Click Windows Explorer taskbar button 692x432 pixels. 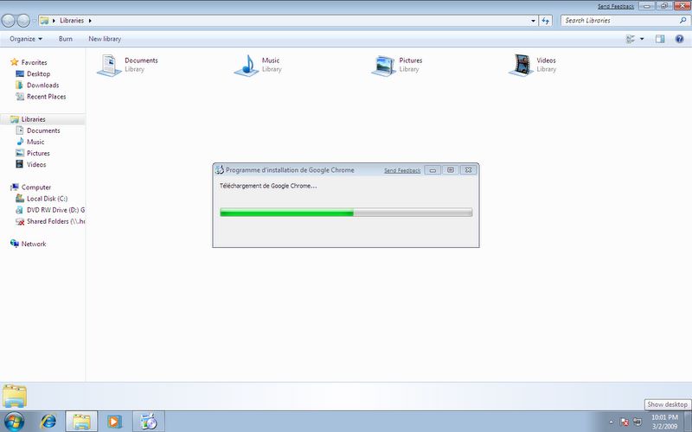(81, 422)
